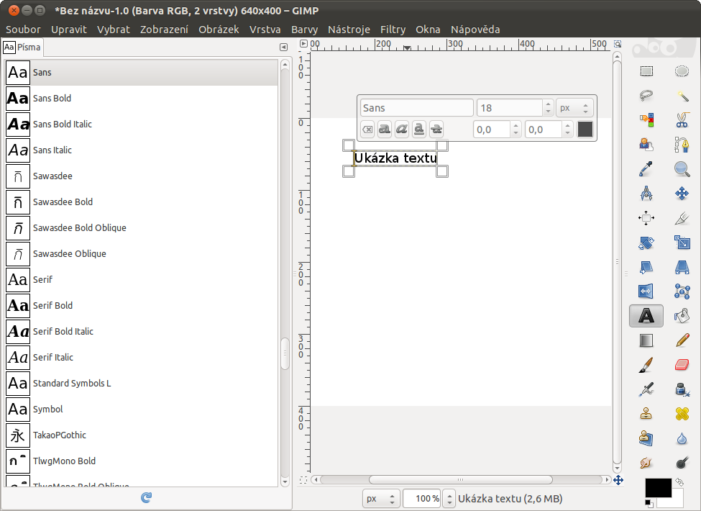
Task: Choose the Airbrush tool
Action: (x=646, y=389)
